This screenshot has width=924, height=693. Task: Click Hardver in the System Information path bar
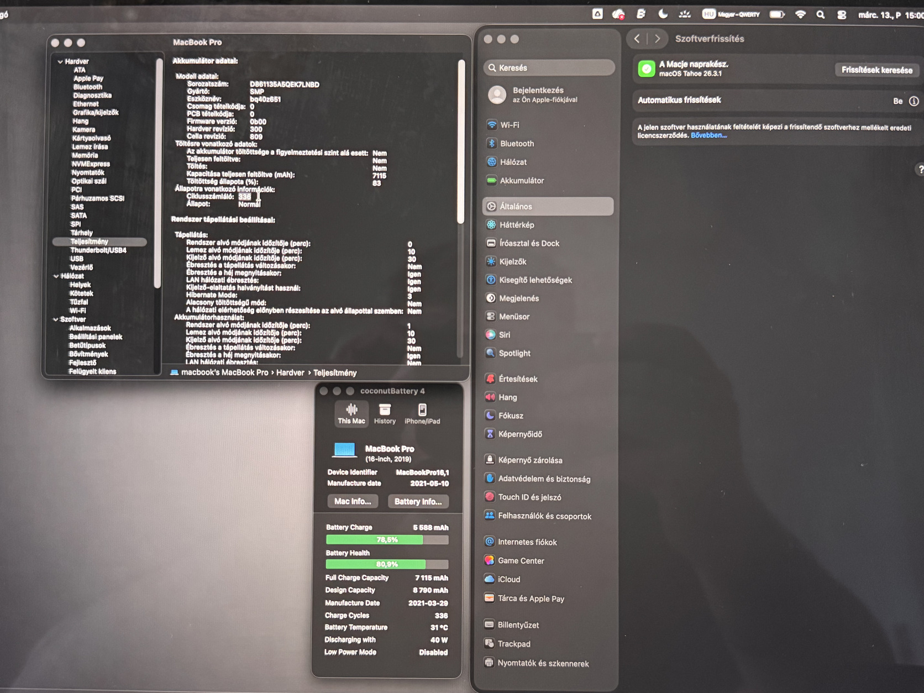[x=290, y=372]
